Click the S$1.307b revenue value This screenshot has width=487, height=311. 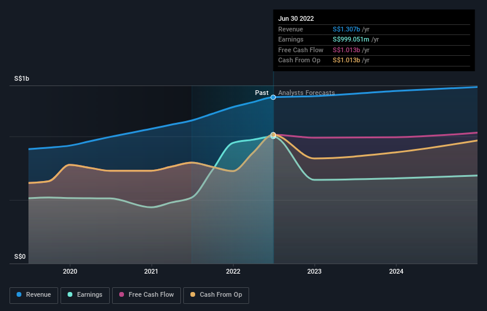(x=346, y=29)
